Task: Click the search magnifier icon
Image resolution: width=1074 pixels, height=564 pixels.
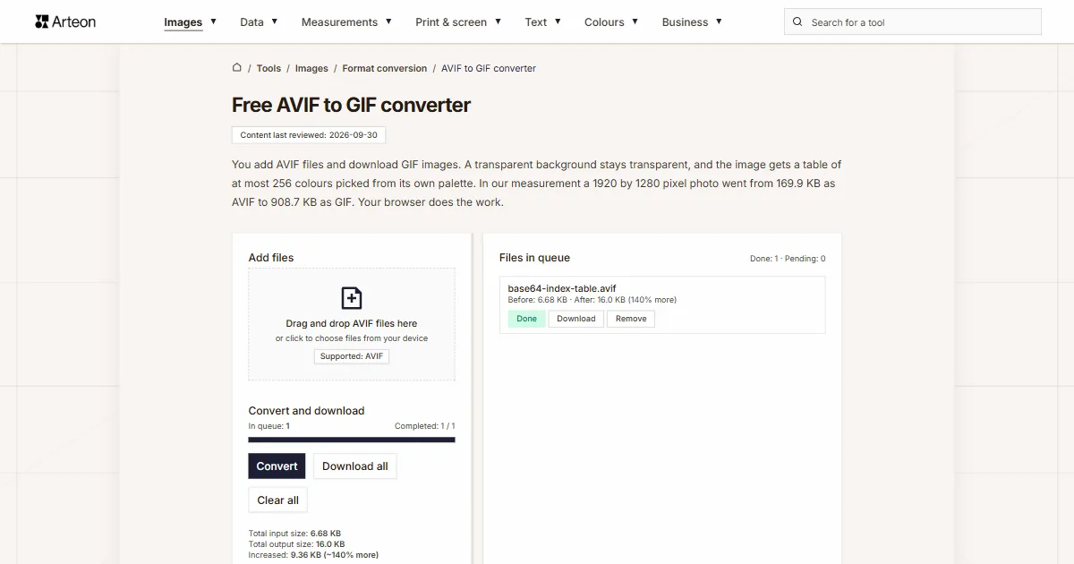Action: click(x=797, y=21)
